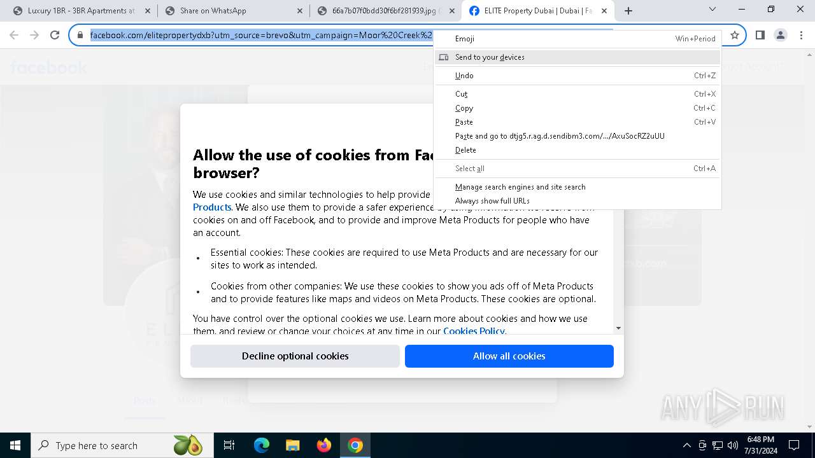Open a new tab with the plus icon
Screen dimensions: 815x458
628,11
